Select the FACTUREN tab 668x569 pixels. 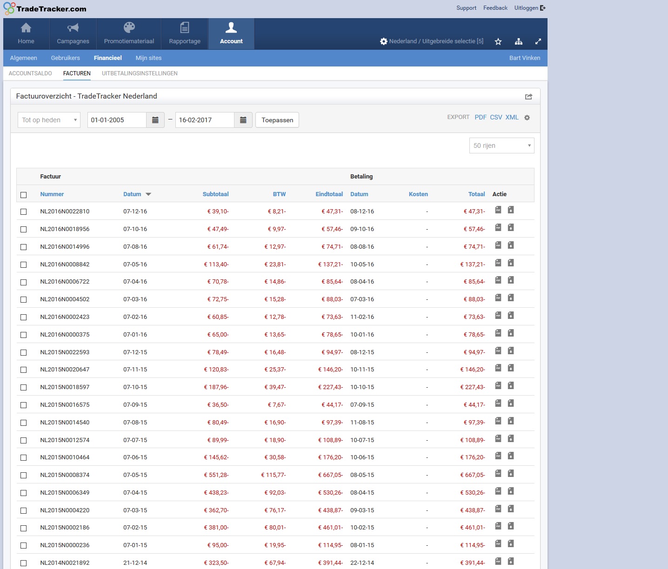tap(77, 73)
